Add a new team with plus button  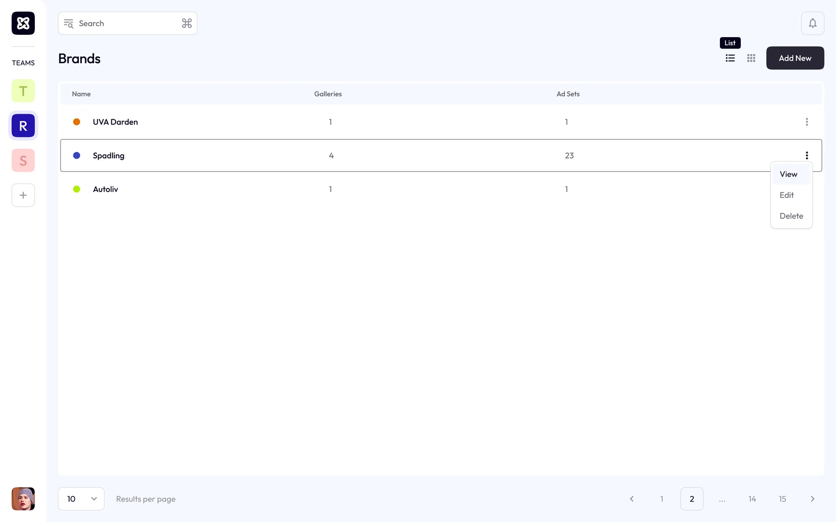pyautogui.click(x=23, y=195)
